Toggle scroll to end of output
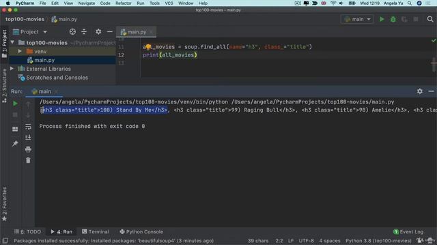The height and width of the screenshot is (245, 437). (x=28, y=137)
